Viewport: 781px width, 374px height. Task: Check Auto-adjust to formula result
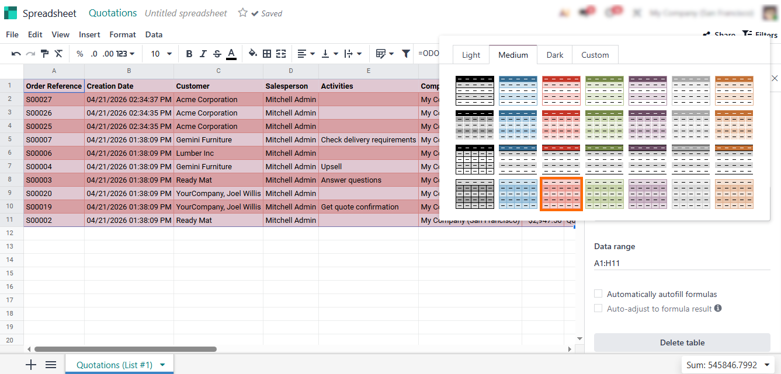598,308
